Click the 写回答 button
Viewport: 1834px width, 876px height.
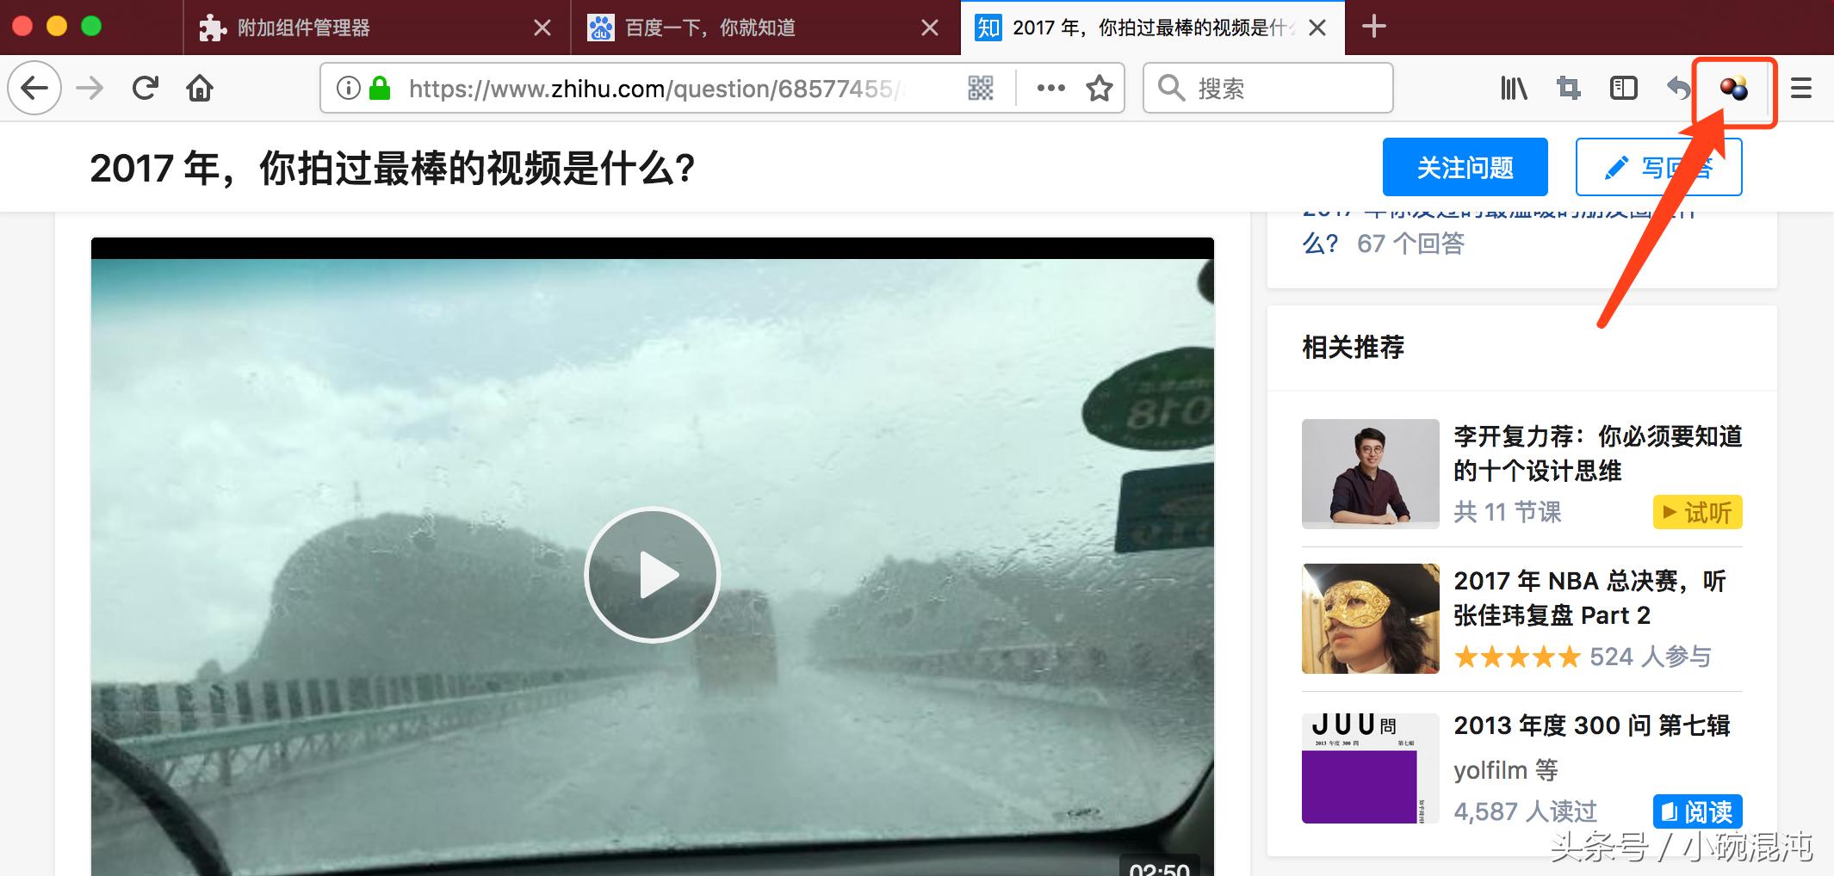(1658, 167)
